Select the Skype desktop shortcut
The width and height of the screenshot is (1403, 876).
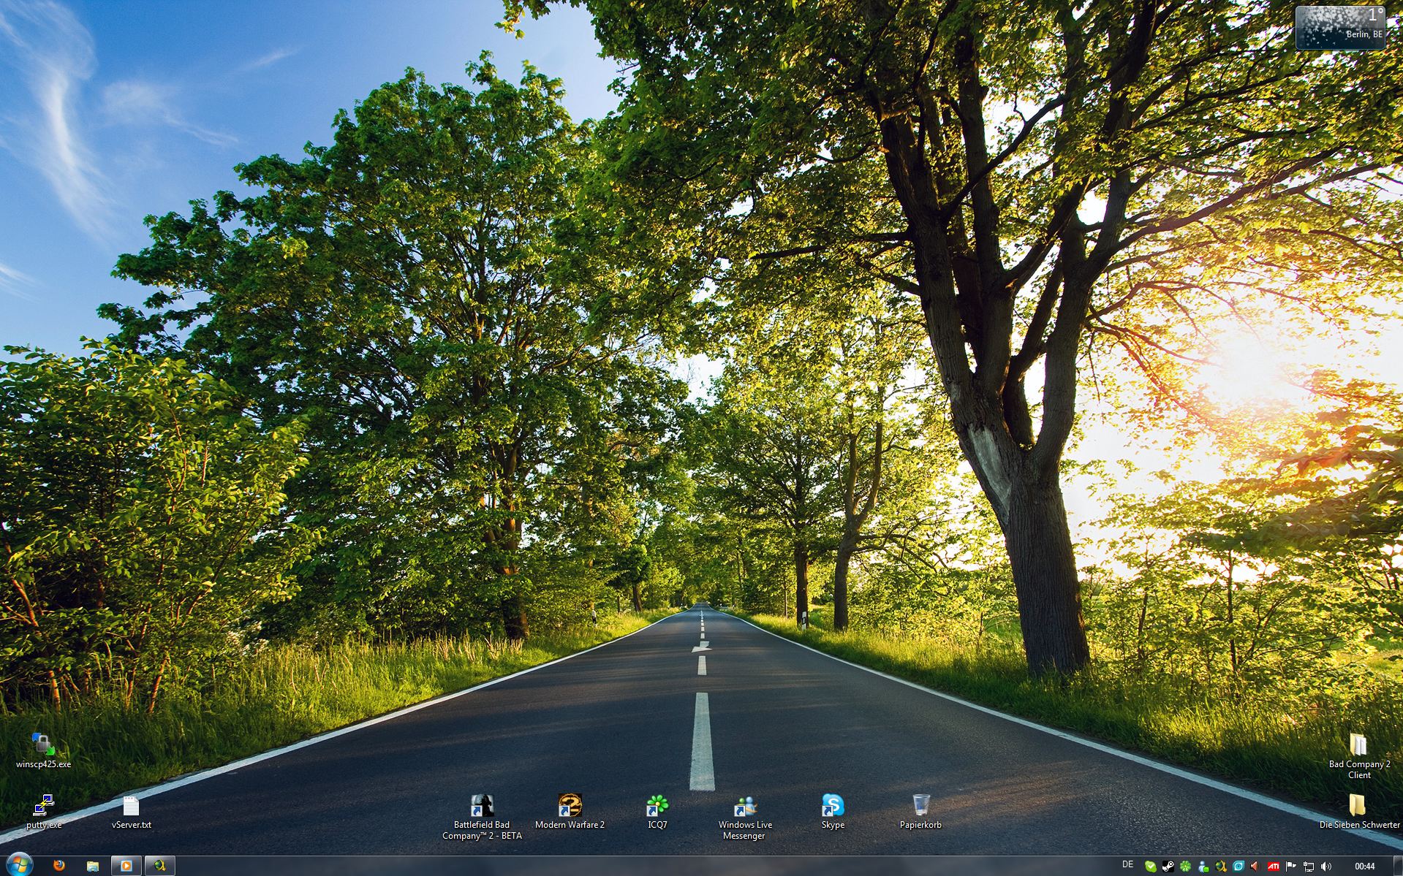[833, 806]
